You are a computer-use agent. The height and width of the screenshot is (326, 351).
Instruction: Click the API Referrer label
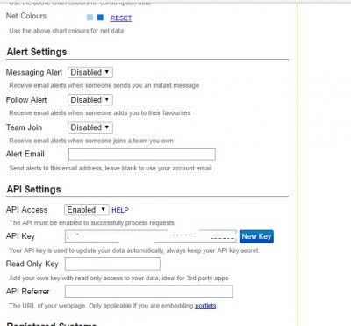tap(28, 292)
